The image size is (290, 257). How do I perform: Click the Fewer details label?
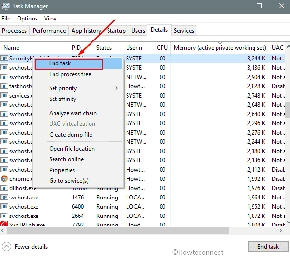31,247
